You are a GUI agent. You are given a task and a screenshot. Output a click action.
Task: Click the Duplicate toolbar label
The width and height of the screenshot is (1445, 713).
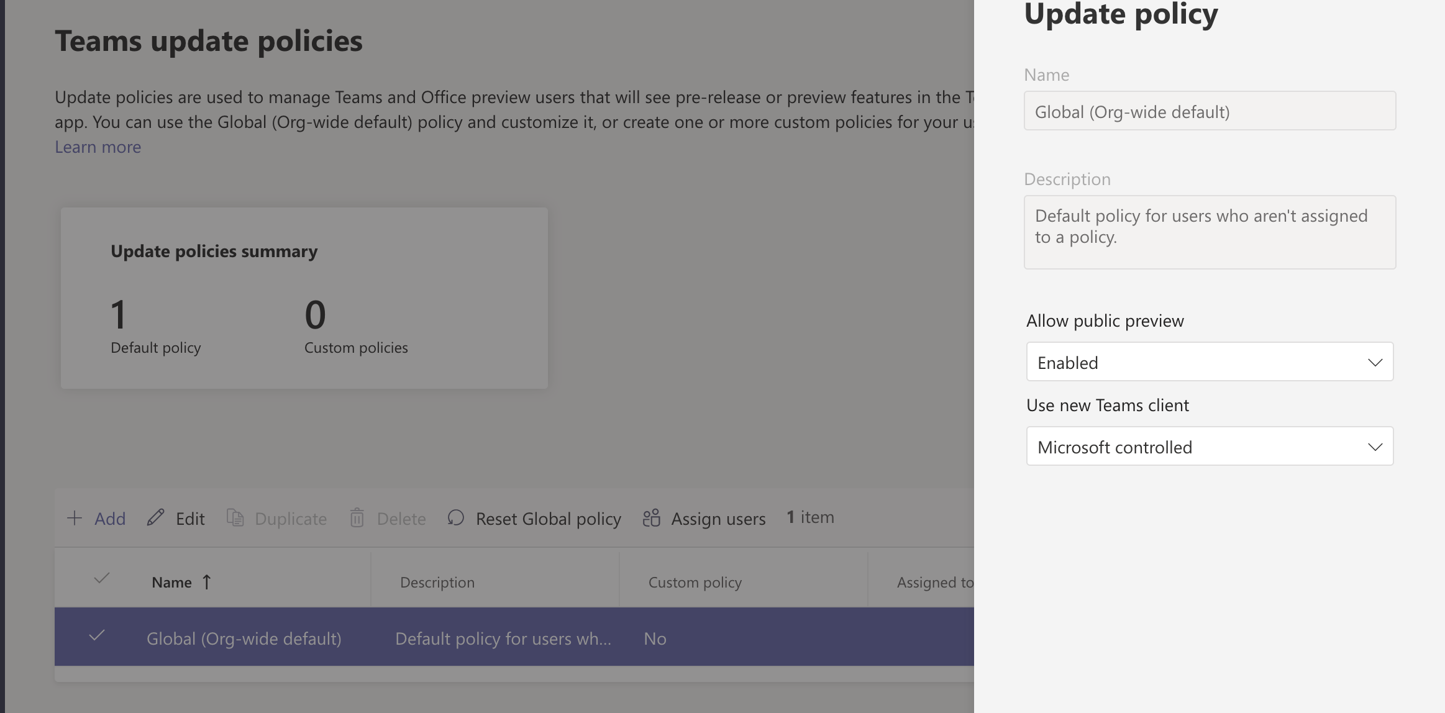(291, 519)
